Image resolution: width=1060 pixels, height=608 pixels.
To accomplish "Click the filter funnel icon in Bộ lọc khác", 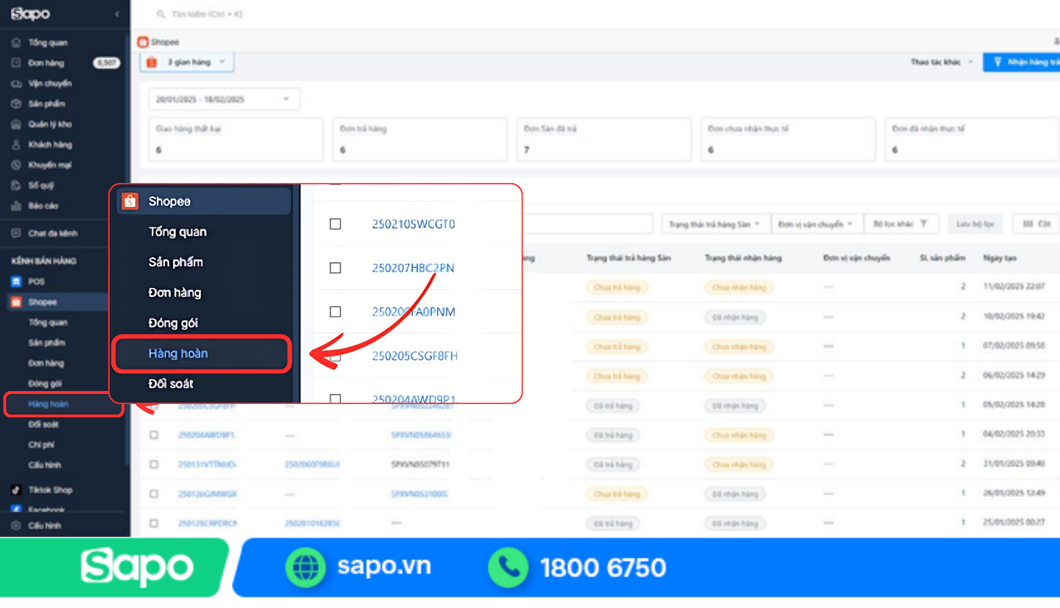I will 923,224.
